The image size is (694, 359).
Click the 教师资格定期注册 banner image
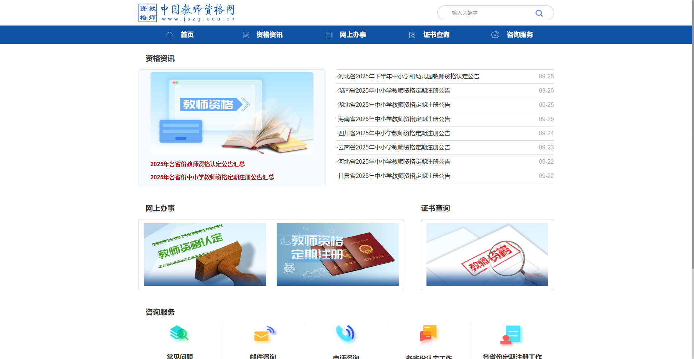pyautogui.click(x=338, y=254)
